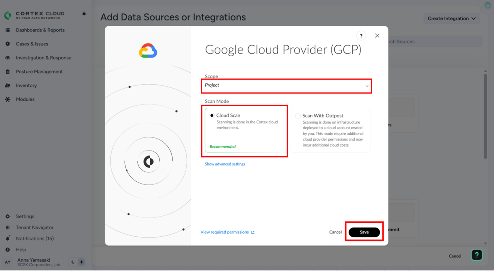This screenshot has width=494, height=271.
Task: Click the Inventory icon
Action: coord(8,85)
